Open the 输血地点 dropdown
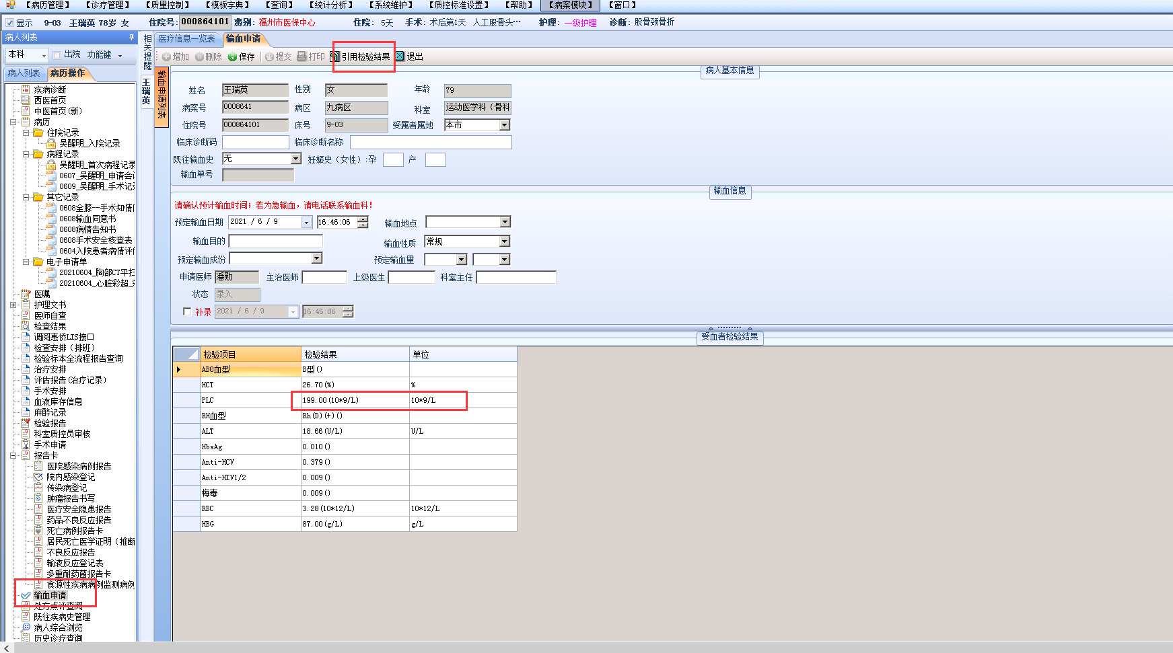This screenshot has height=653, width=1173. tap(505, 222)
